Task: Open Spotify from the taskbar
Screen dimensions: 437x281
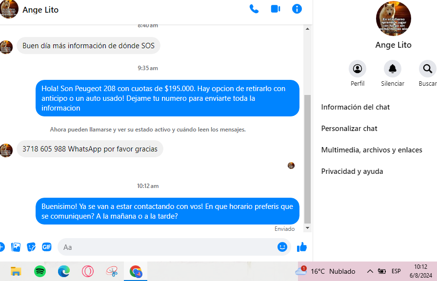Action: coord(40,271)
